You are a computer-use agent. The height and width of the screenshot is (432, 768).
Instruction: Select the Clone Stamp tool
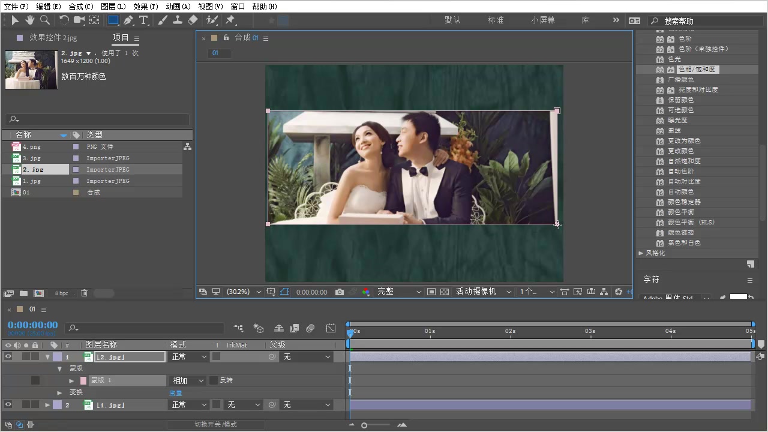178,20
